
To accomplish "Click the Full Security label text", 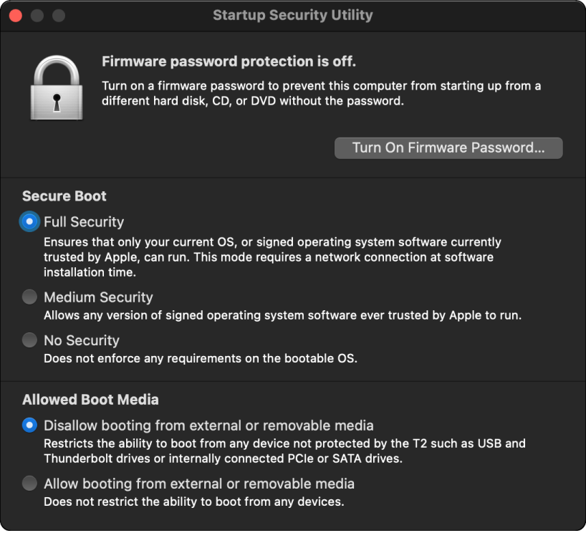I will coord(83,221).
